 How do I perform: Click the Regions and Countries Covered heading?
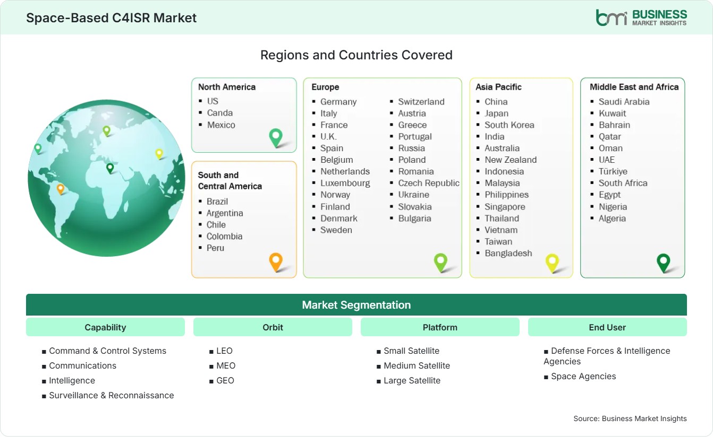(356, 55)
